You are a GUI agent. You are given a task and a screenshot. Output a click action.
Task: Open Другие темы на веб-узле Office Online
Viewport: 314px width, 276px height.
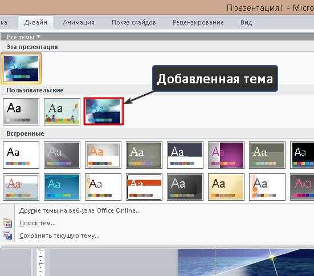tap(80, 210)
